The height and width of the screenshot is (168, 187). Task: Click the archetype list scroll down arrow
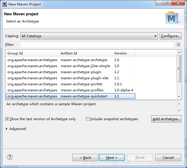click(x=179, y=97)
